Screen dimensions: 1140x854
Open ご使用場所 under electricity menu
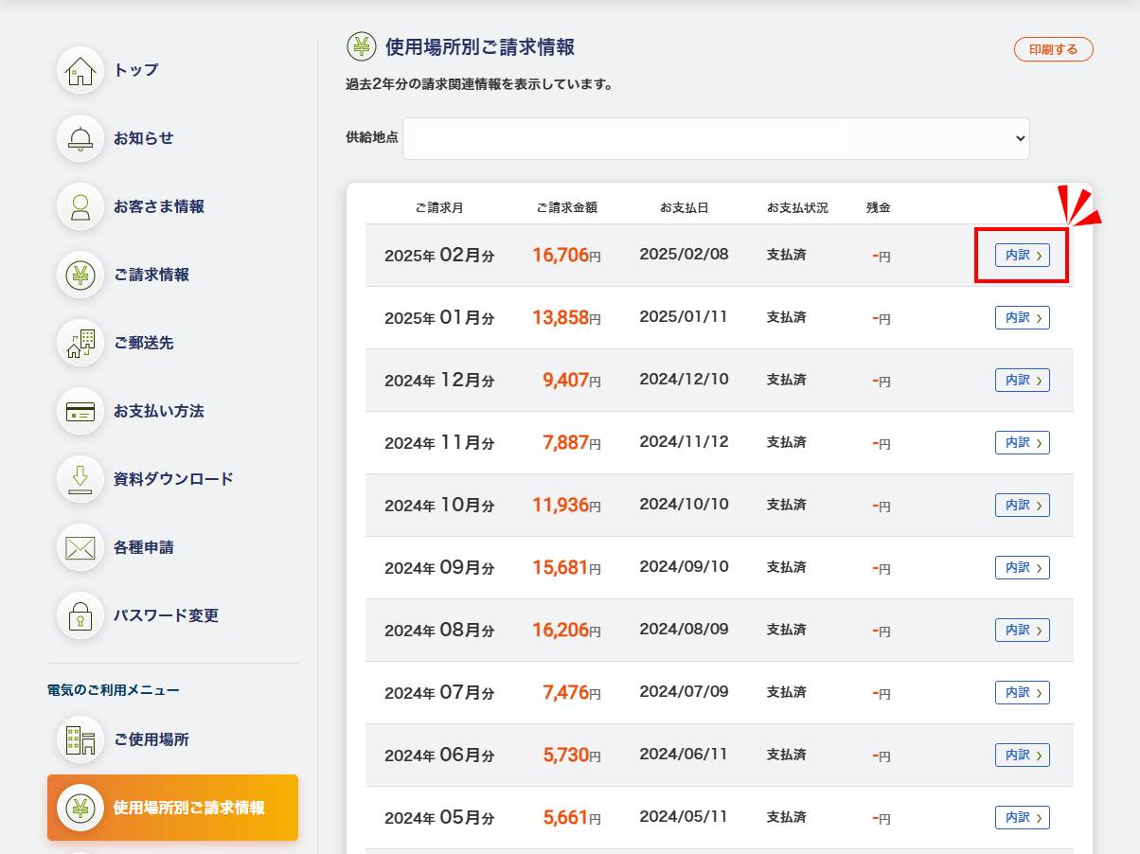151,739
